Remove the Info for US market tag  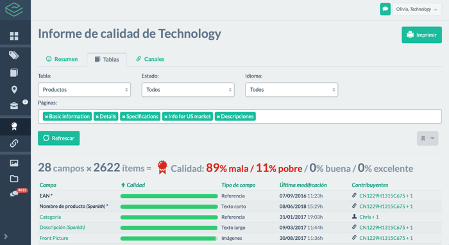[x=165, y=117]
